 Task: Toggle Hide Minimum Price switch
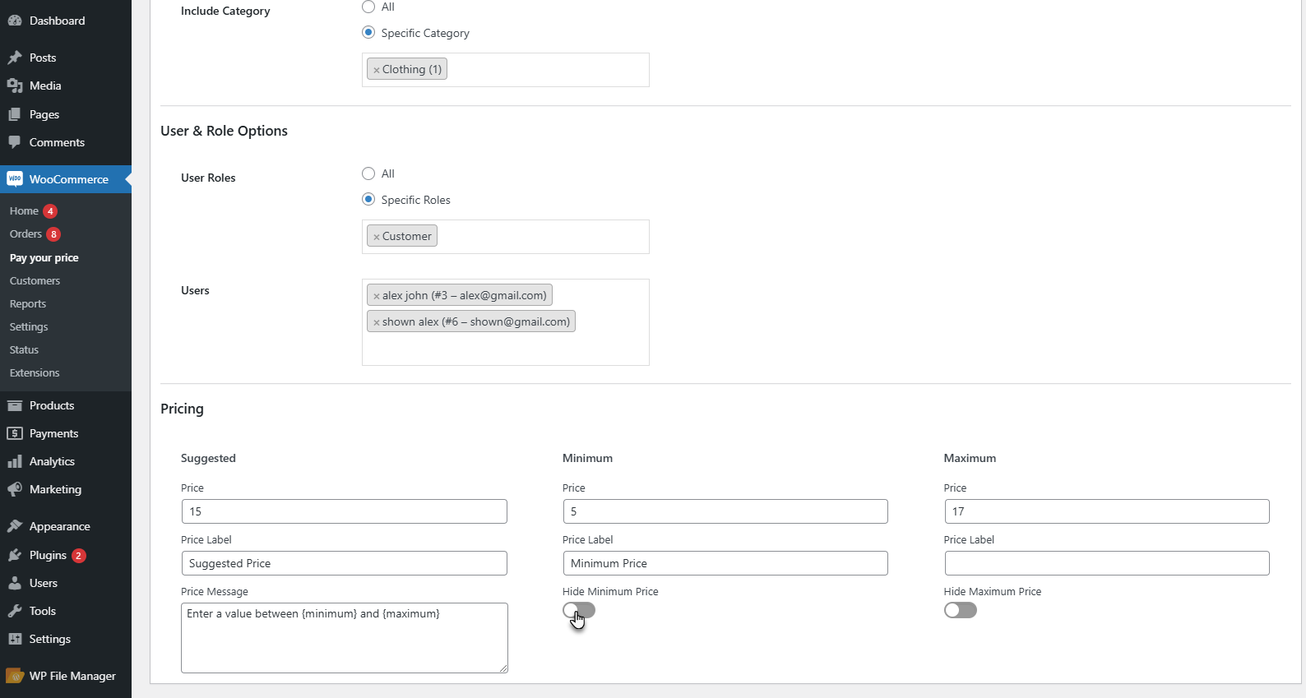(x=579, y=610)
